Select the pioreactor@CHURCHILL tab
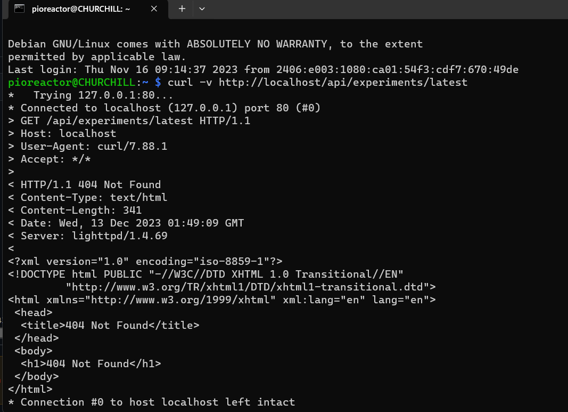568x412 pixels. (86, 9)
